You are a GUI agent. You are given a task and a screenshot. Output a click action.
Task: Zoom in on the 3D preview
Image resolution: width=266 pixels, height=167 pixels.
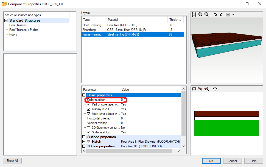pyautogui.click(x=200, y=14)
